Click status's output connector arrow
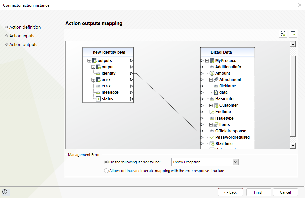 pos(132,99)
